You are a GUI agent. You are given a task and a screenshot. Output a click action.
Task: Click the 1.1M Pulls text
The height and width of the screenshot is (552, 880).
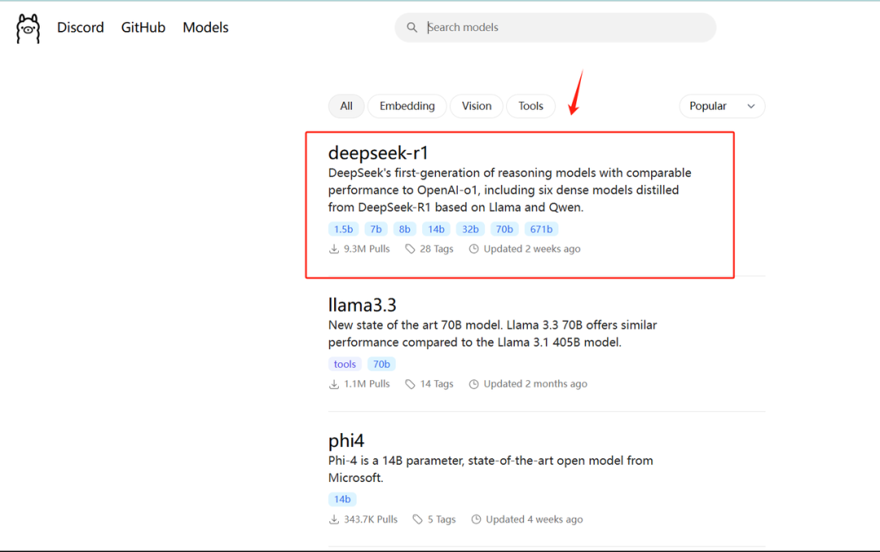tap(367, 383)
